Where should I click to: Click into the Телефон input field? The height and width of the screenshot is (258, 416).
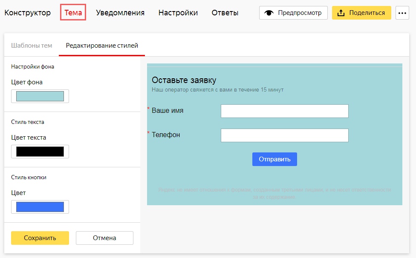[284, 135]
